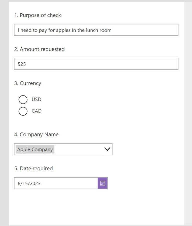
Task: Focus the Amount requested field showing 525
Action: point(96,64)
